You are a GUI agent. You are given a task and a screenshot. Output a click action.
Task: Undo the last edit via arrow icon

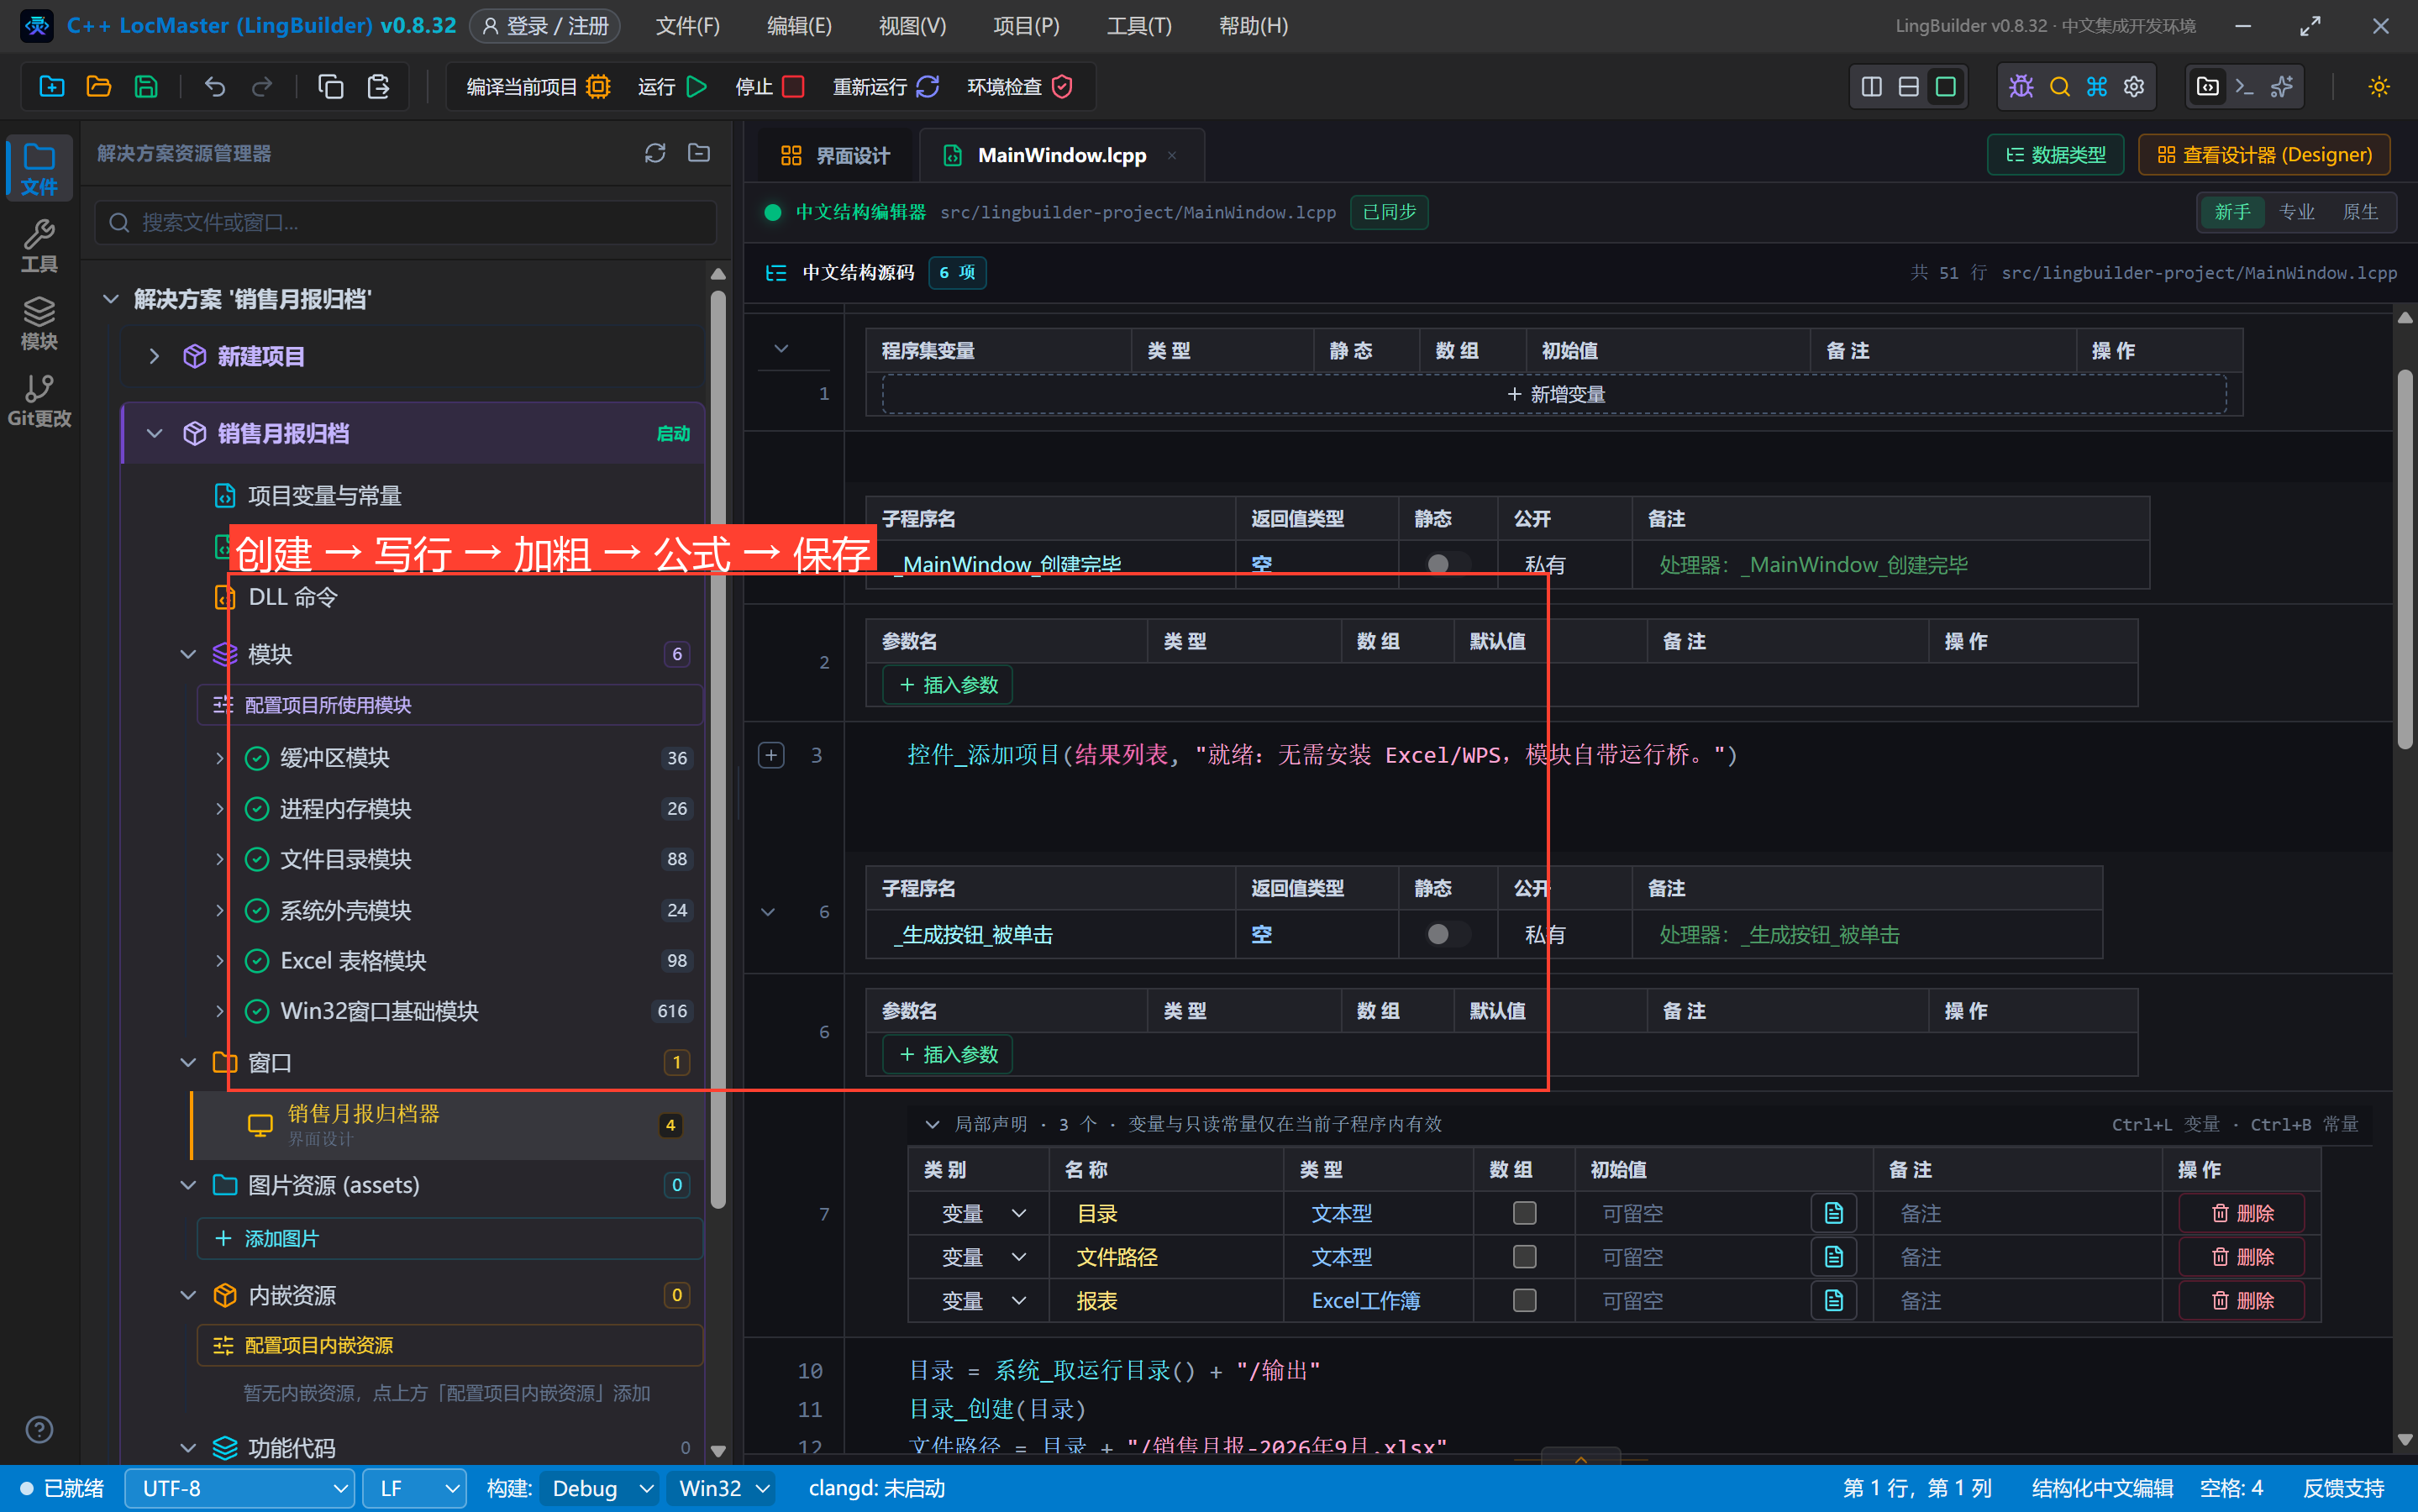coord(214,87)
